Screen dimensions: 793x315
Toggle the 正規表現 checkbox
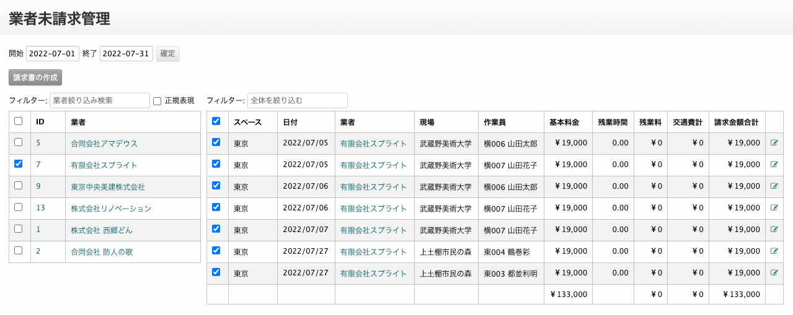click(157, 101)
